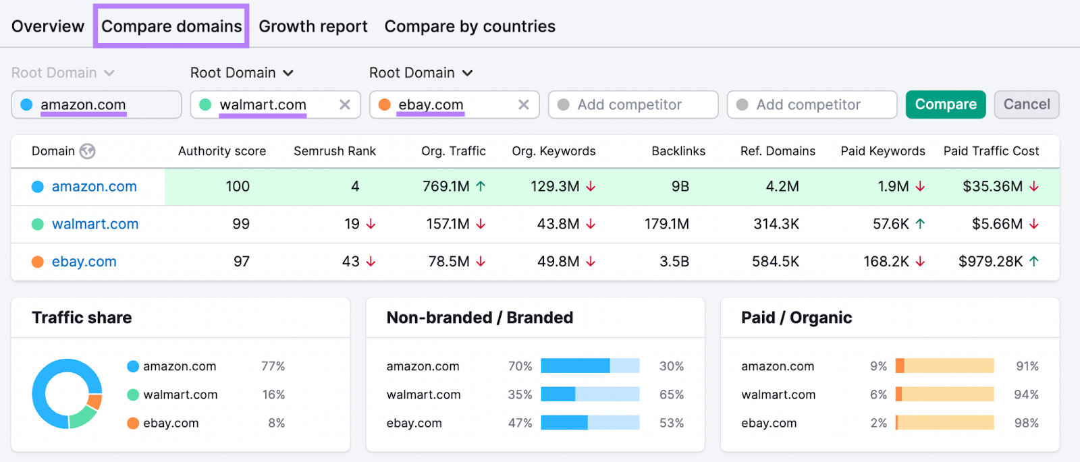Click the 3.5B backlinks value for ebay.com

coord(674,262)
